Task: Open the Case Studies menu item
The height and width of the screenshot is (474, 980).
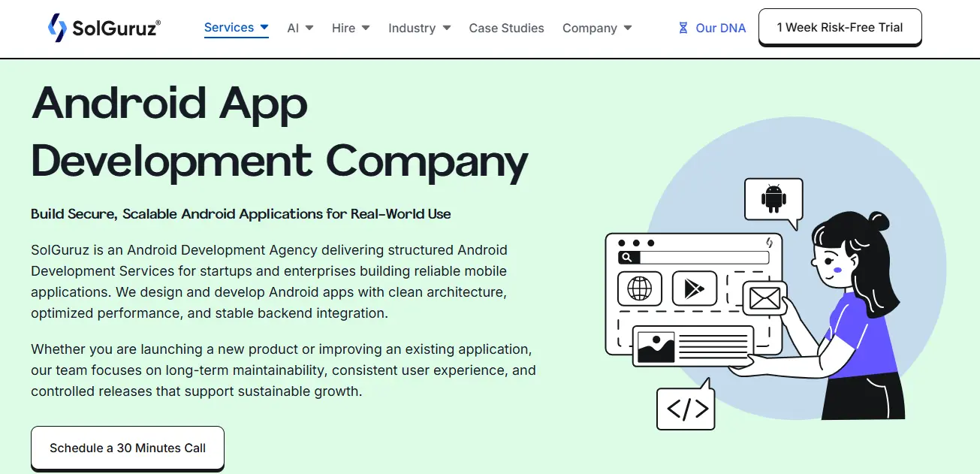Action: [x=506, y=28]
